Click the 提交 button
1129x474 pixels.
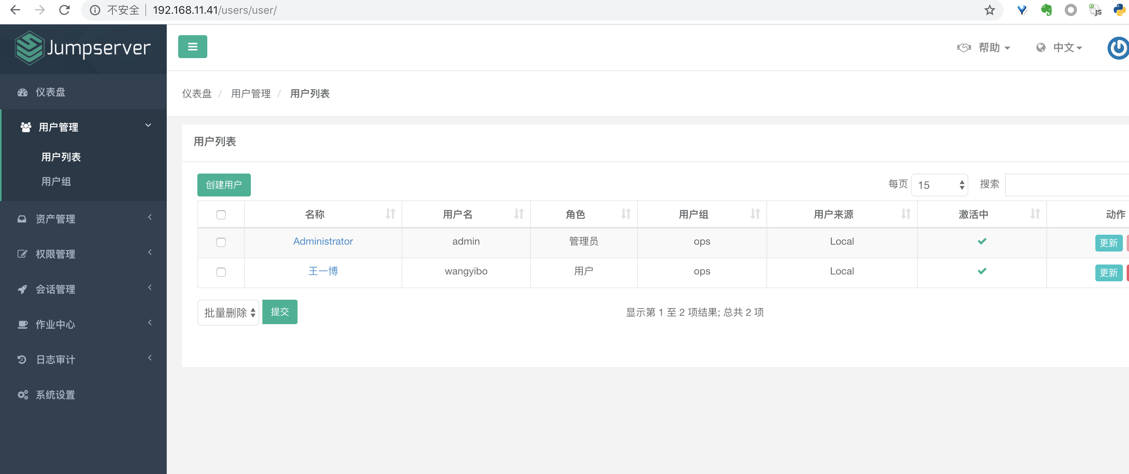click(x=280, y=312)
